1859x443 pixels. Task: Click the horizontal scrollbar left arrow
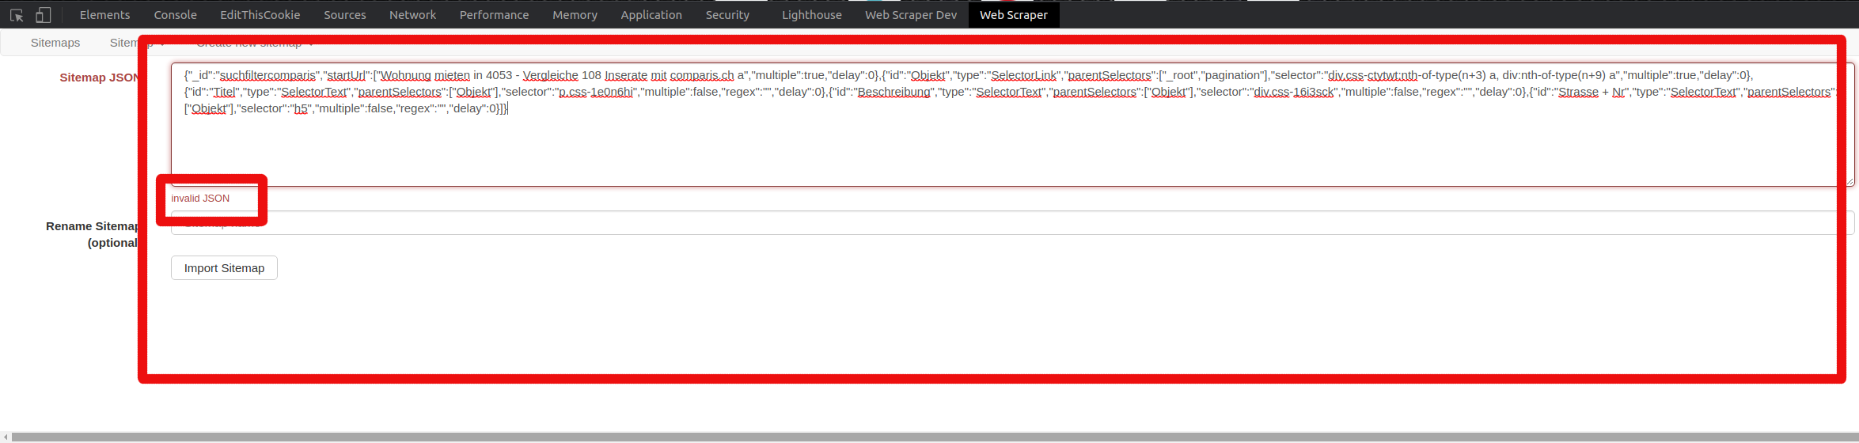tap(6, 437)
